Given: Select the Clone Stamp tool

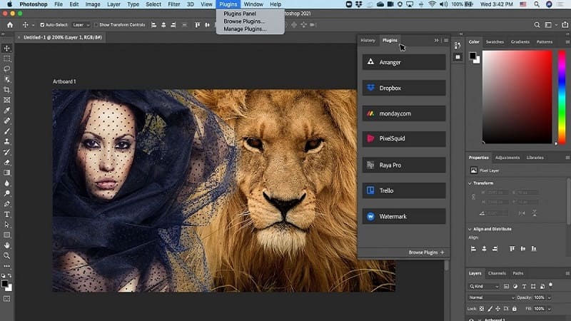Looking at the screenshot, I should 7,141.
